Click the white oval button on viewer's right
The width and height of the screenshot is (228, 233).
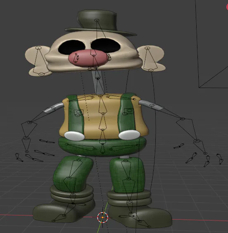tap(129, 135)
